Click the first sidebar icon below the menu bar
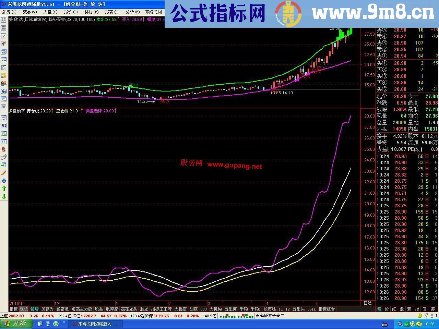This screenshot has width=439, height=329. click(x=4, y=20)
